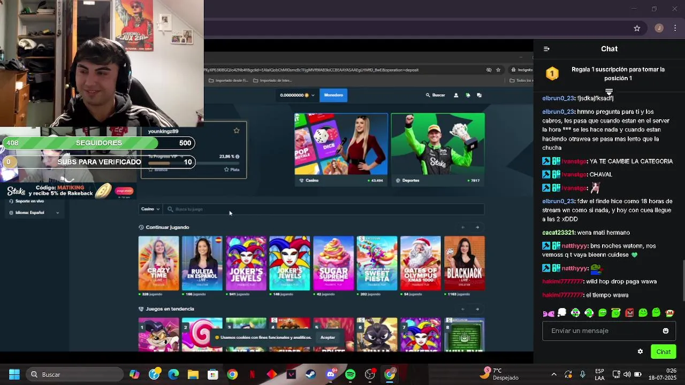
Task: Open the Windows Start menu
Action: [14, 374]
